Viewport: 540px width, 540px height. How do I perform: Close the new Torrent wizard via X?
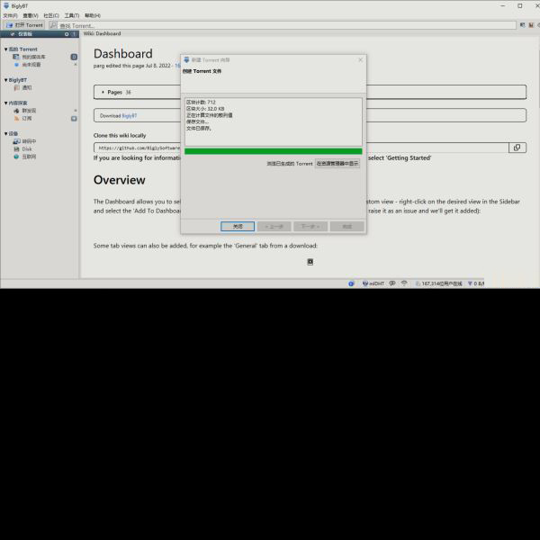pos(360,60)
